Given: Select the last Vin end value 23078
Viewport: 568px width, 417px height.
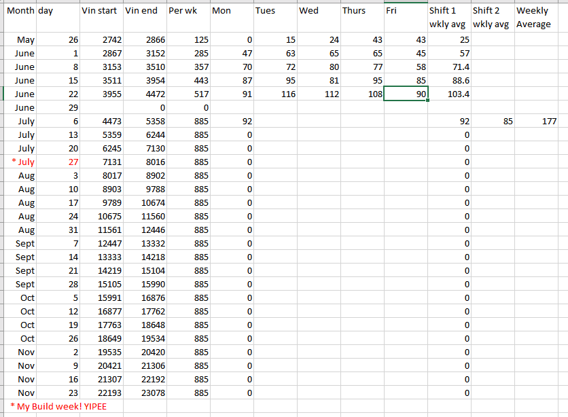Looking at the screenshot, I should pyautogui.click(x=144, y=393).
